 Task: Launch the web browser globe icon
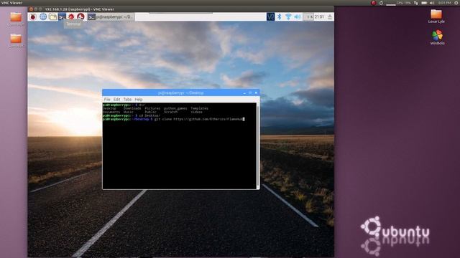[43, 16]
